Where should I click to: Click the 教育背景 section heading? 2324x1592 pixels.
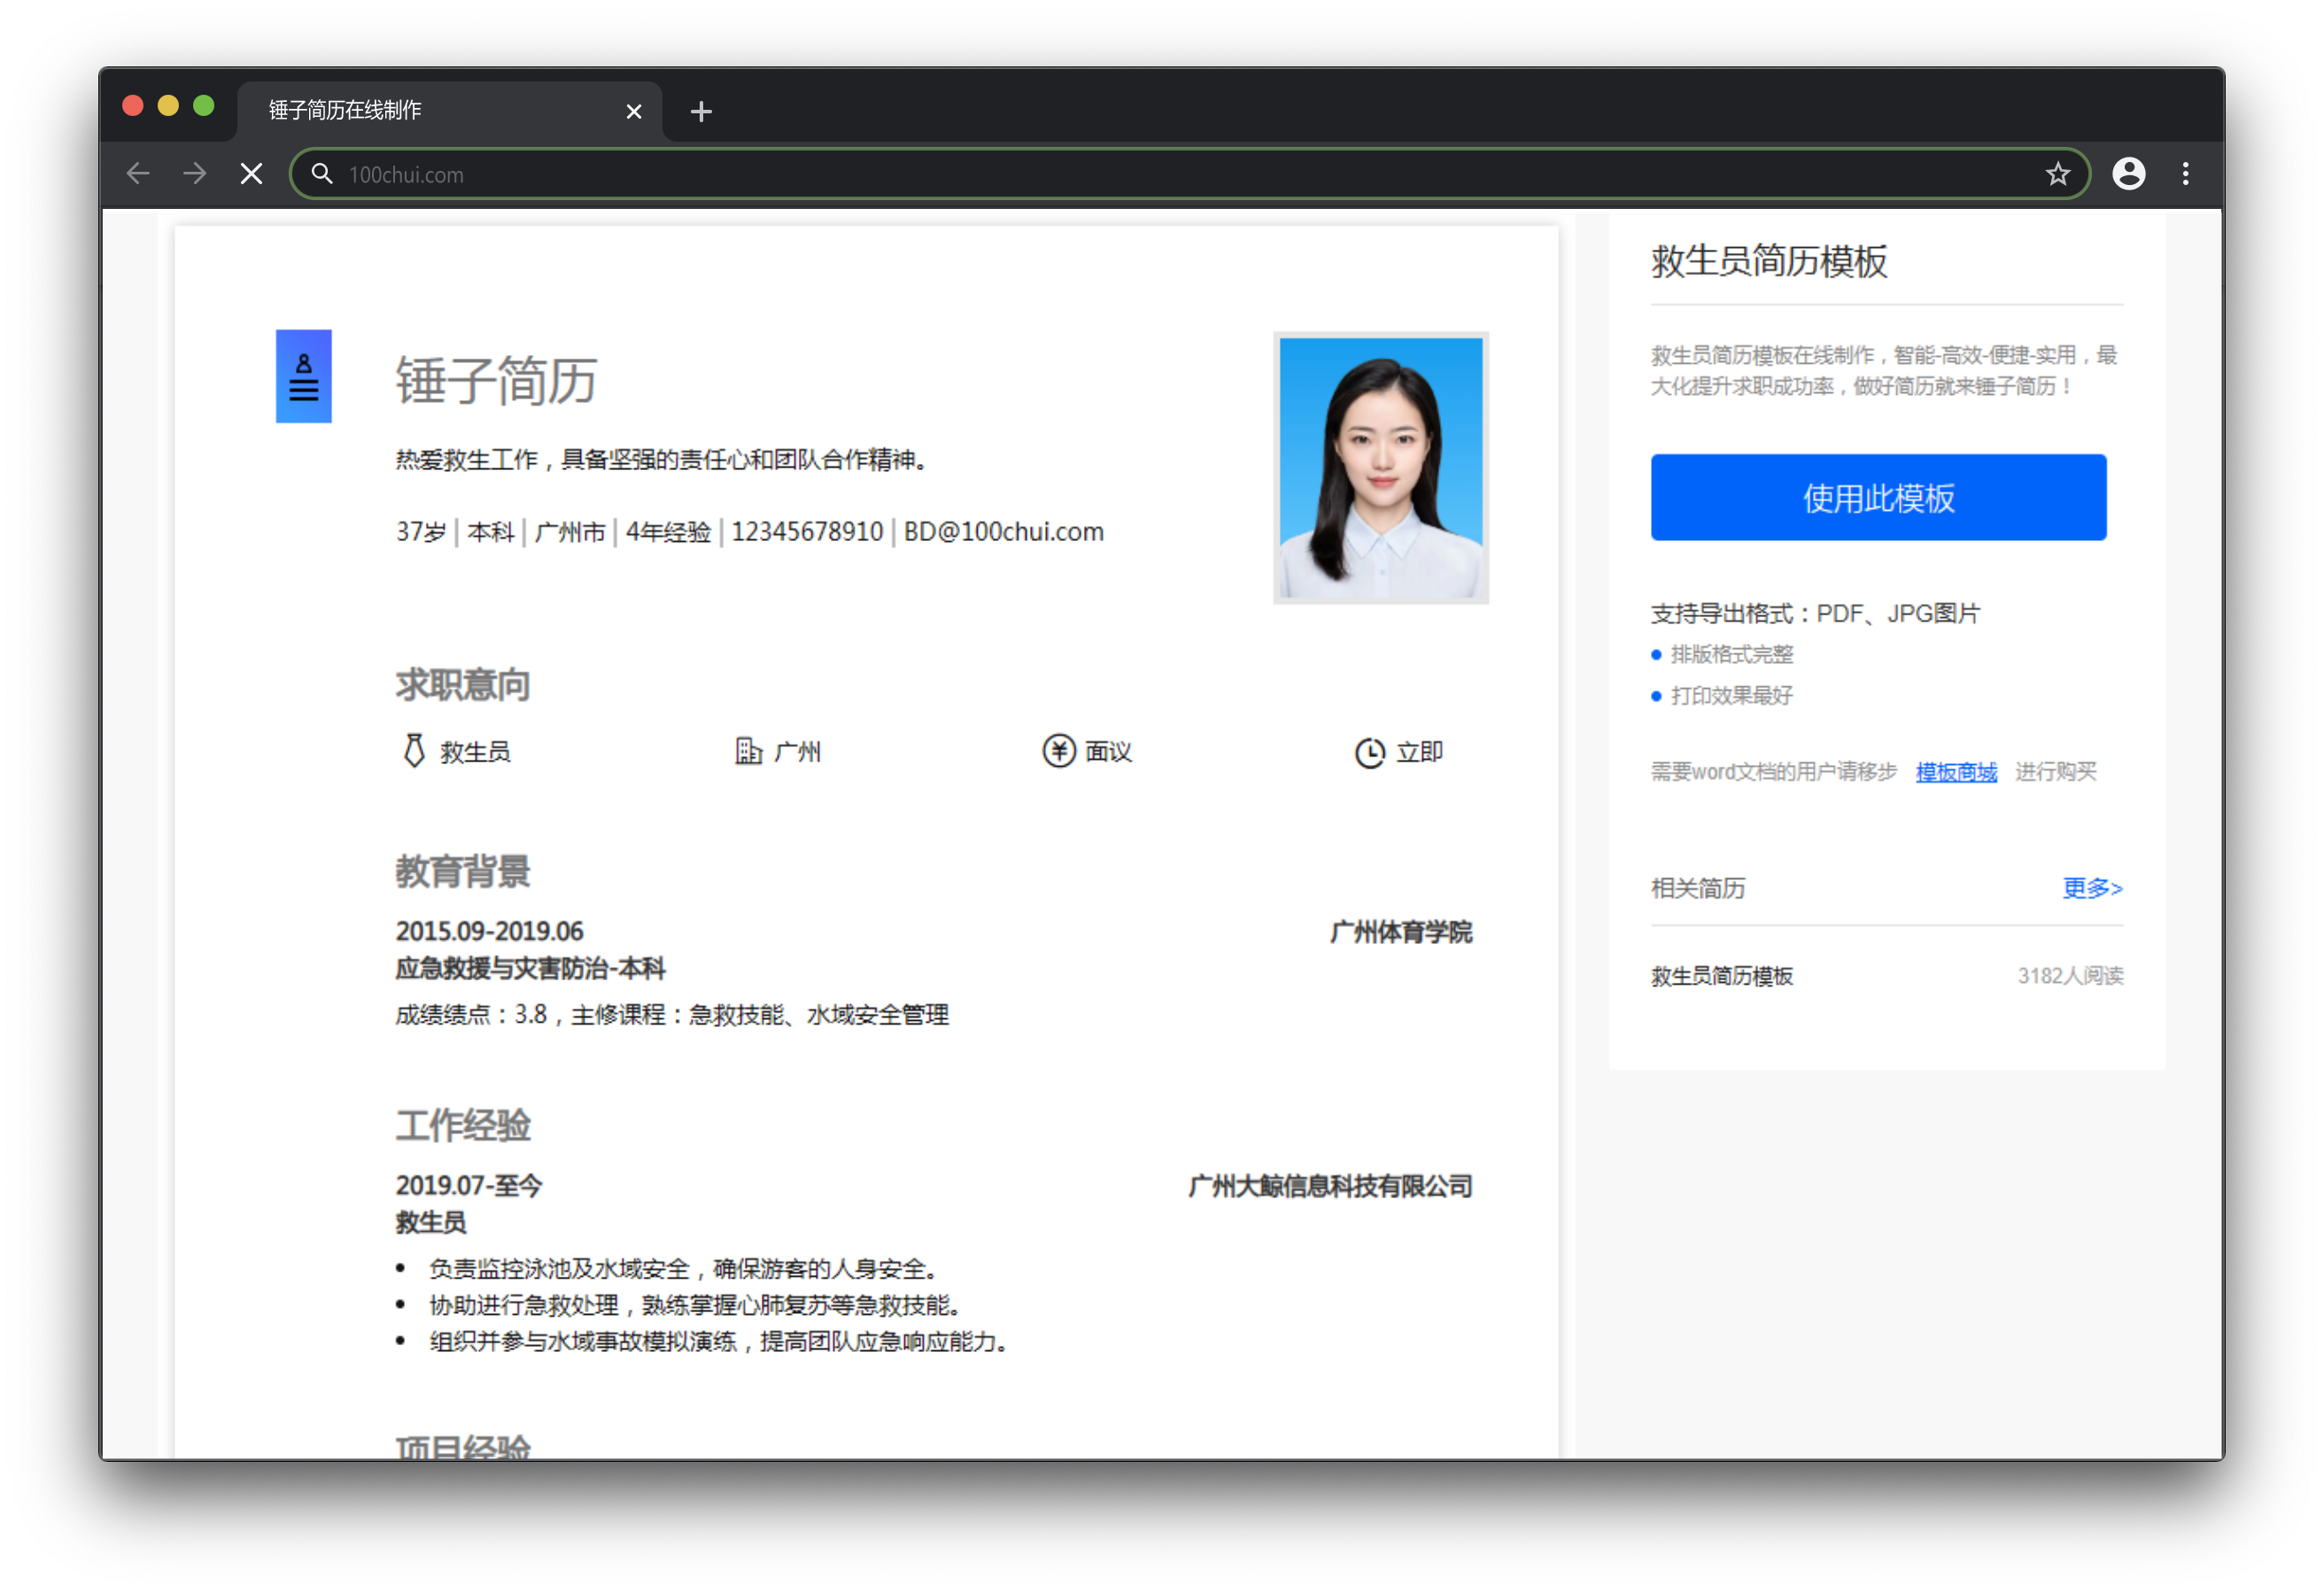[462, 871]
